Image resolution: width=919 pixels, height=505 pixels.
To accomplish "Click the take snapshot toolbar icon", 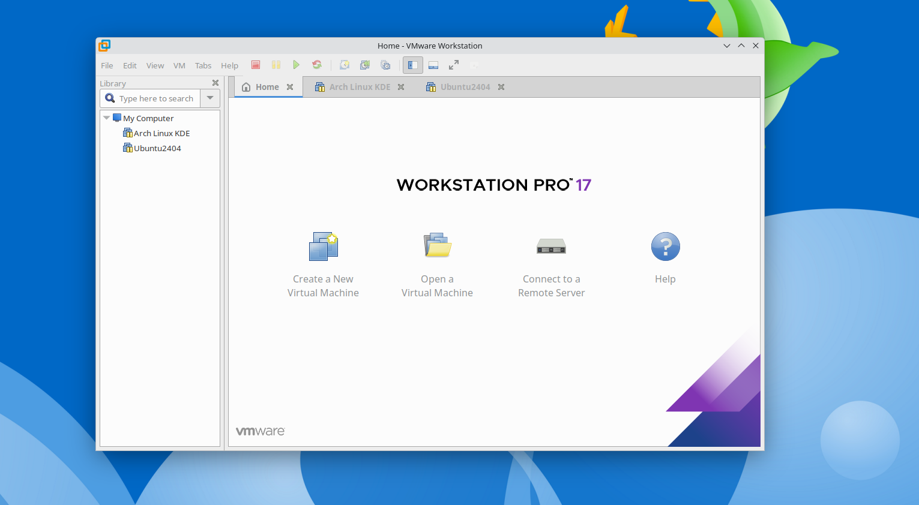I will pyautogui.click(x=345, y=65).
